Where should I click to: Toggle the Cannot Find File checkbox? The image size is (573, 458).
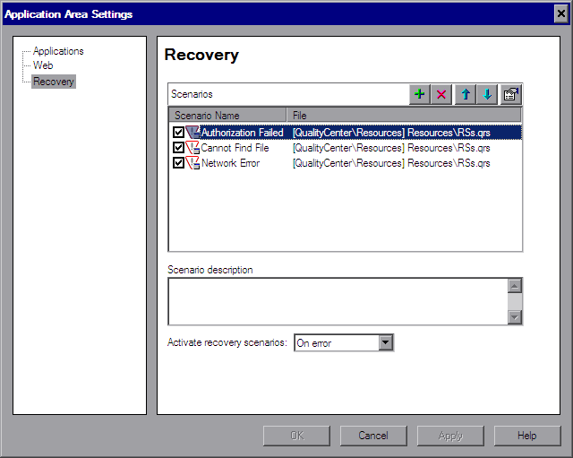click(x=178, y=148)
